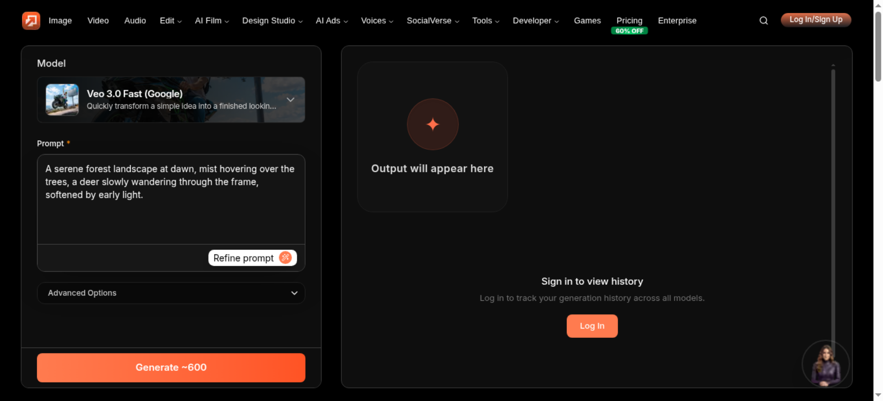Open the AI Ads dropdown menu

pos(332,21)
